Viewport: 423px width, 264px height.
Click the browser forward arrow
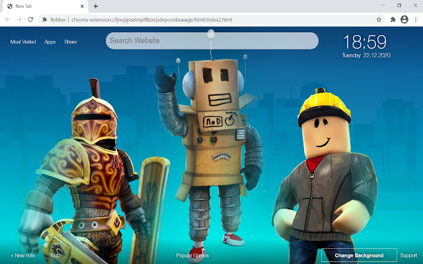(19, 19)
